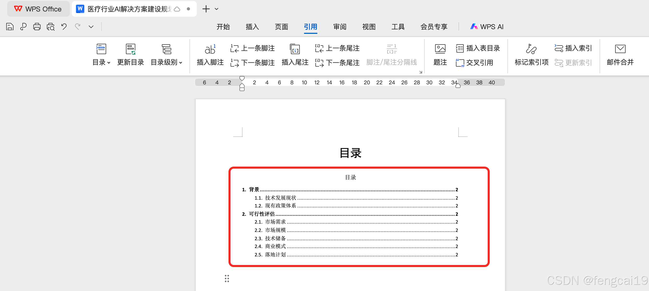Click the paragraph drag handle dots
The width and height of the screenshot is (649, 291).
(227, 279)
